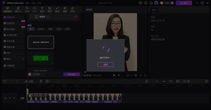
Task: Select 口播剪輯 talking clip editing
Action: coord(14,66)
